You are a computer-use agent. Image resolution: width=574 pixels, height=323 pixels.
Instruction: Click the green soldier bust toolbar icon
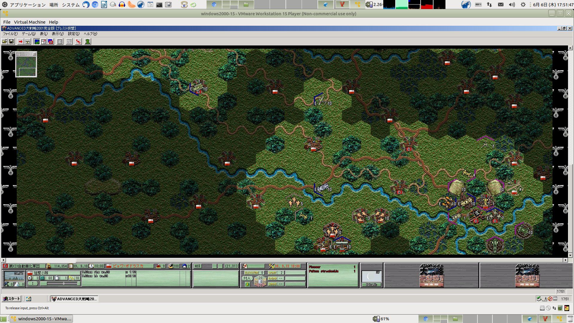coord(88,42)
